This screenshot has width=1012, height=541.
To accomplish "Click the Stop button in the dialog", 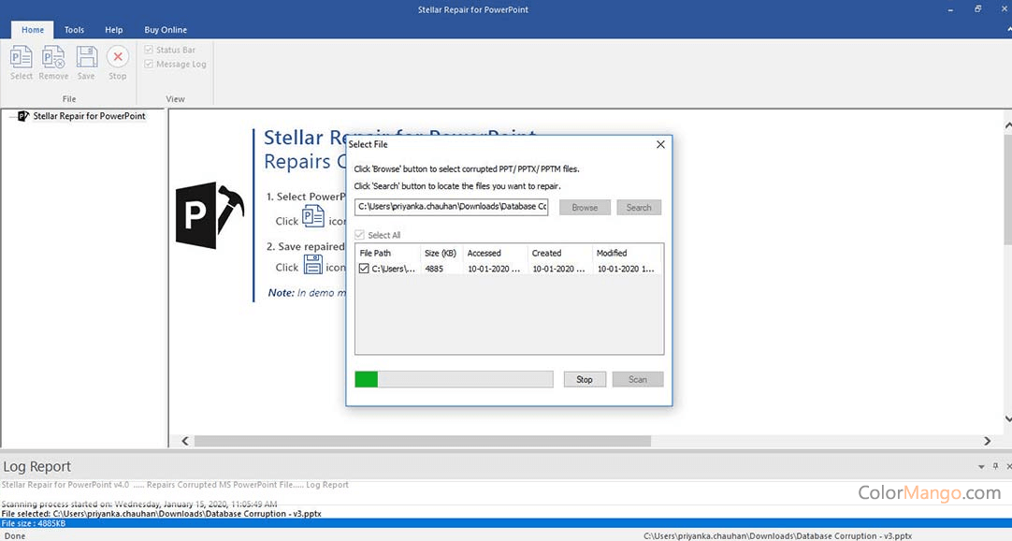I will [585, 379].
